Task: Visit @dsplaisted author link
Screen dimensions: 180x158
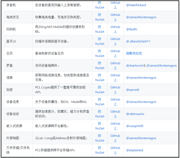Action: coord(134,150)
